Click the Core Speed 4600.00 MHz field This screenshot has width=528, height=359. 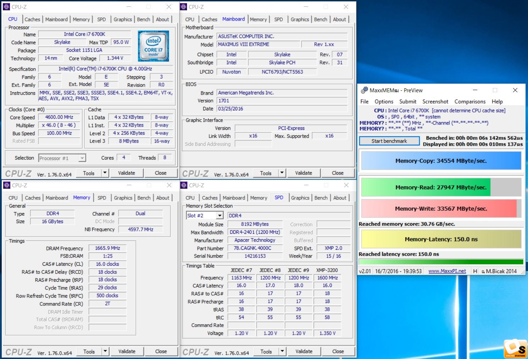point(59,117)
